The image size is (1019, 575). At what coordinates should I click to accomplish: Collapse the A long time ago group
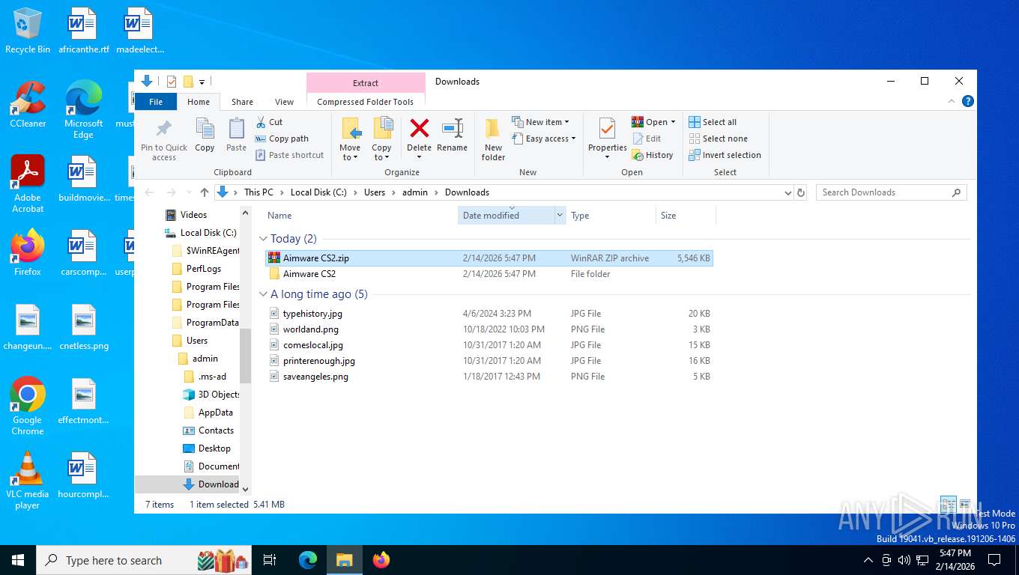[x=264, y=294]
